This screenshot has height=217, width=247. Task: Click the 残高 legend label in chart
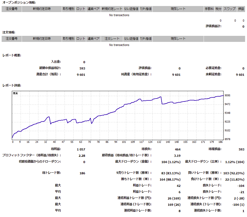(x=15, y=94)
